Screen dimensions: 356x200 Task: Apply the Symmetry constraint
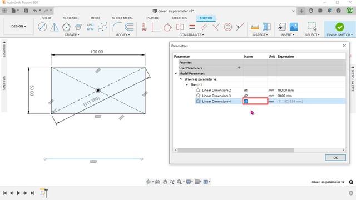pos(180,27)
